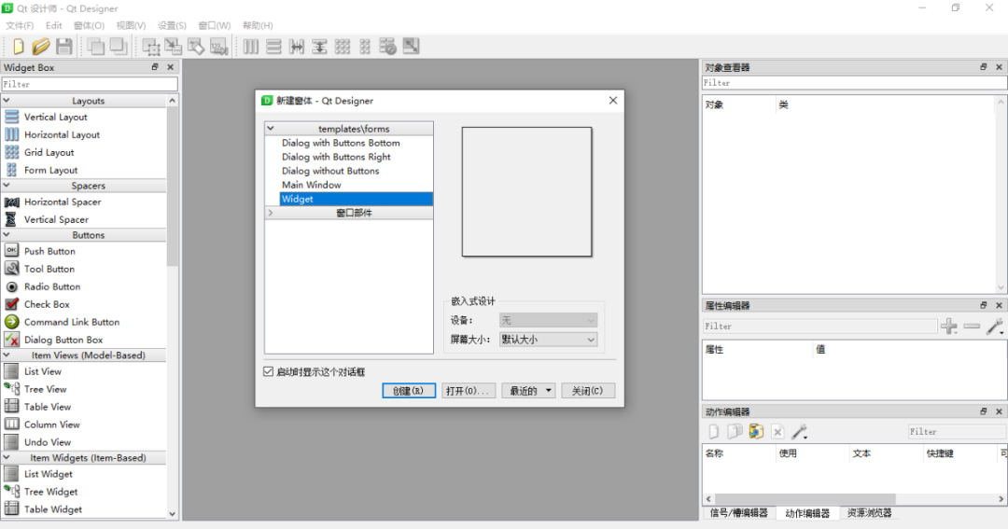This screenshot has height=529, width=1008.
Task: Click the 创建(R) button
Action: click(409, 391)
